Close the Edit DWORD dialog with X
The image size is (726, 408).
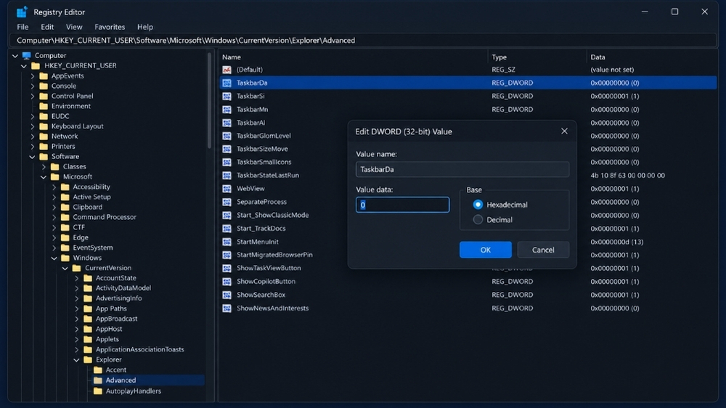coord(564,131)
